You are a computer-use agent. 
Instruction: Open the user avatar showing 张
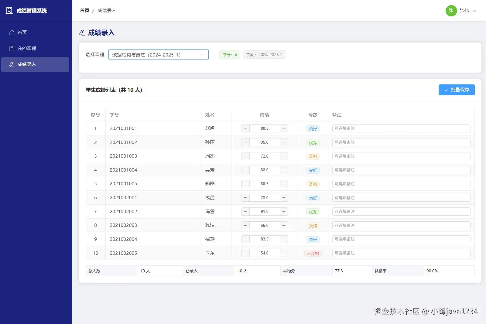pyautogui.click(x=451, y=11)
